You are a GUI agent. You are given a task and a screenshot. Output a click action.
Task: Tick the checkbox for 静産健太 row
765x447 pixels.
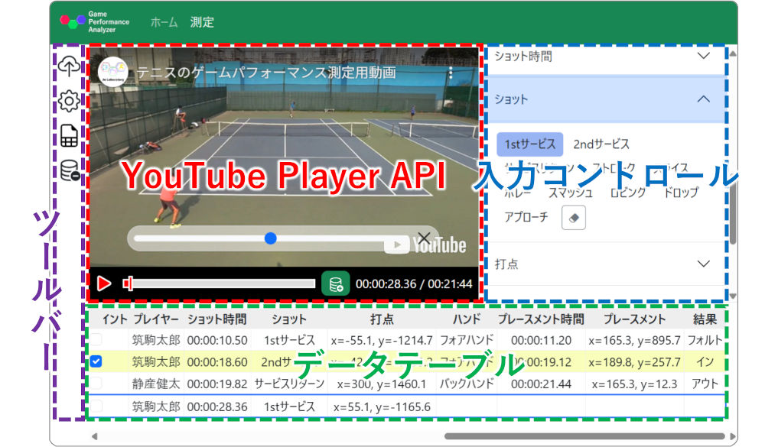coord(96,384)
